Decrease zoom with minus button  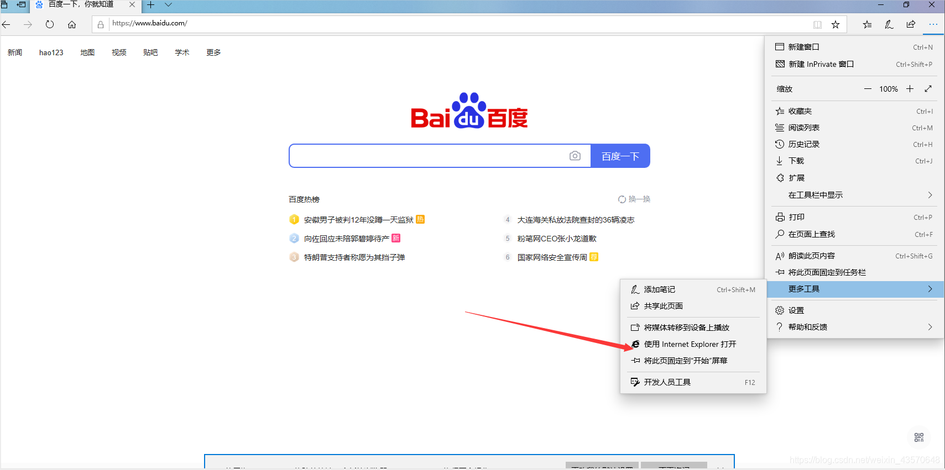coord(868,89)
